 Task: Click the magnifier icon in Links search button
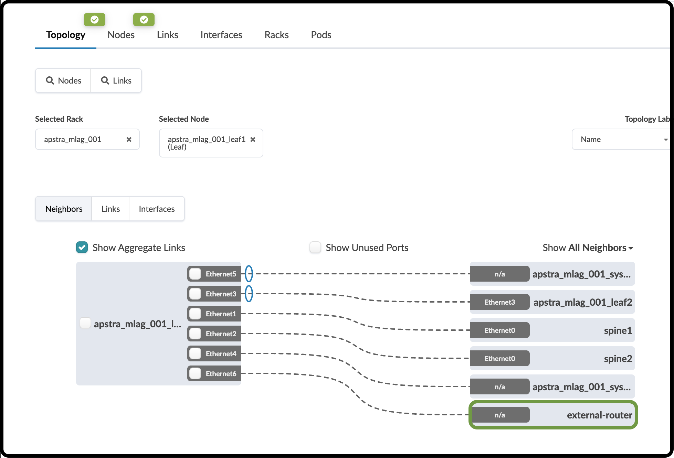click(x=105, y=80)
